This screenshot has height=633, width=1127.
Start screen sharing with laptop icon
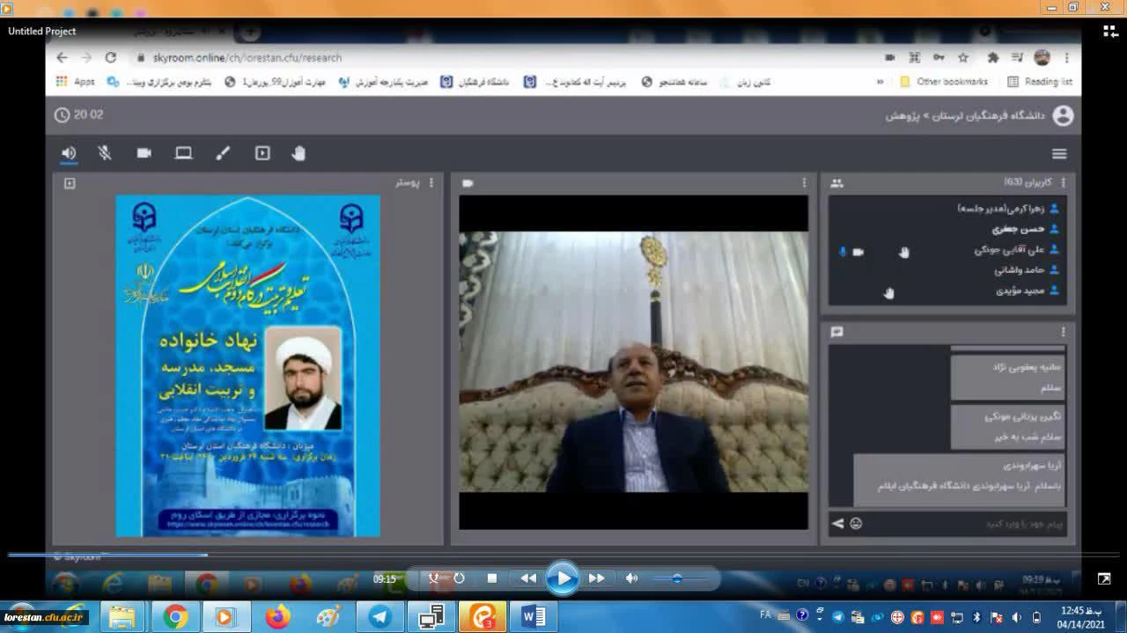[x=183, y=153]
